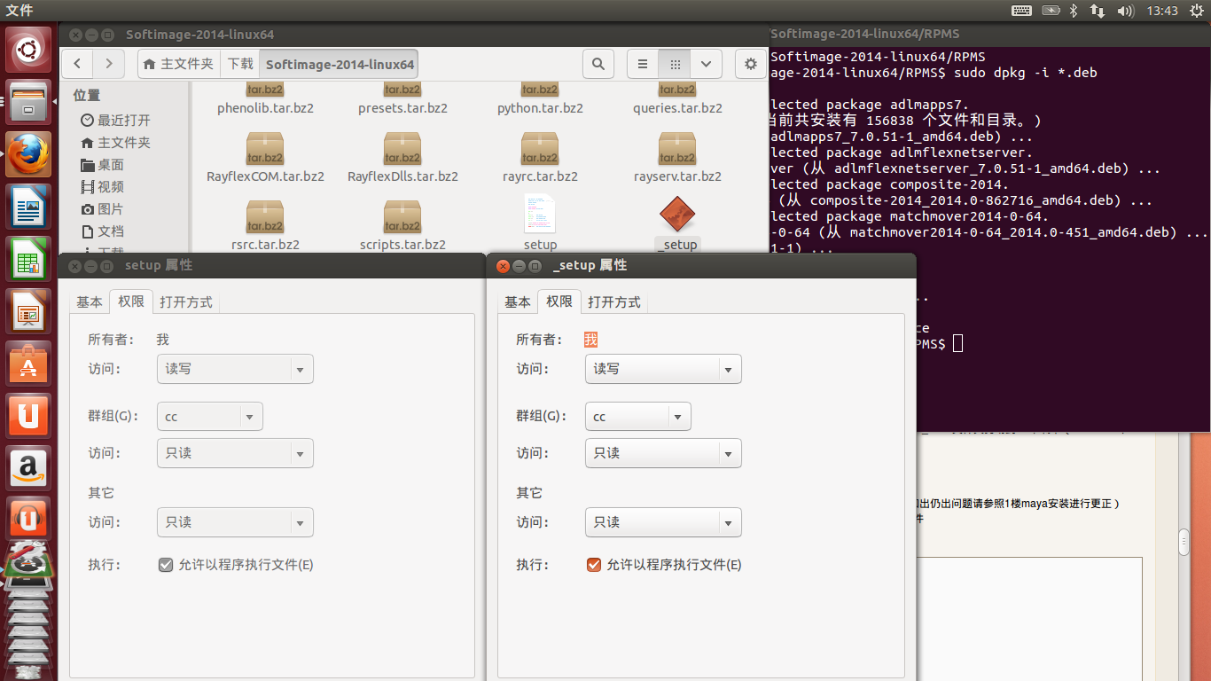Open the Ubuntu Dash home launcher
This screenshot has width=1211, height=681.
(28, 51)
